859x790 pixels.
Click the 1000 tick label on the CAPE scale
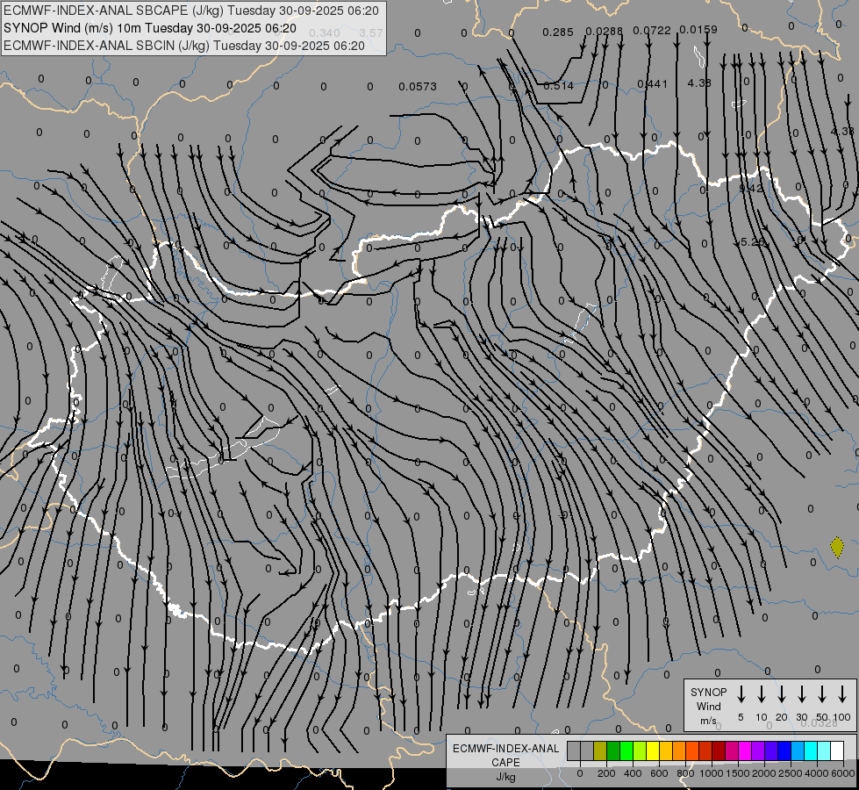pos(712,773)
